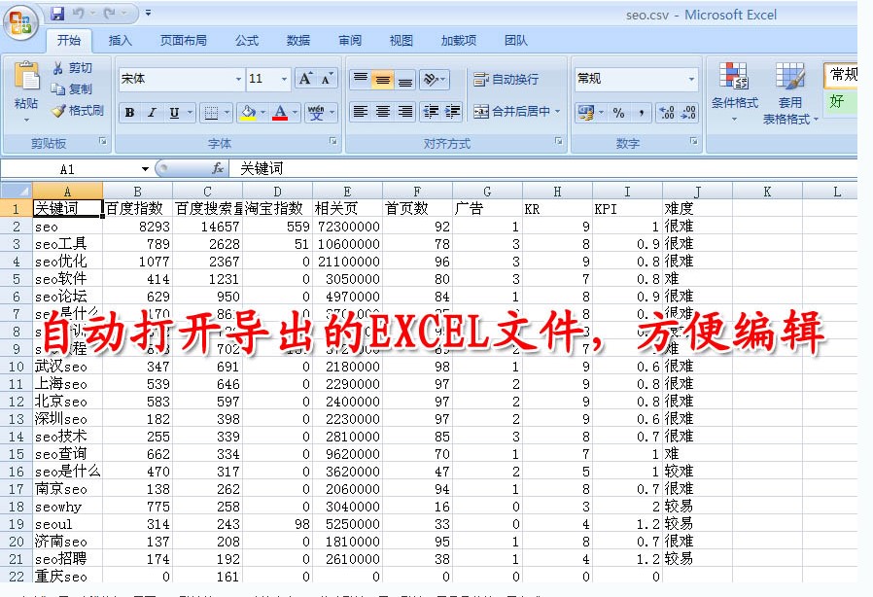Select the cell containing seowhy
Viewport: 873px width, 597px height.
coord(67,507)
